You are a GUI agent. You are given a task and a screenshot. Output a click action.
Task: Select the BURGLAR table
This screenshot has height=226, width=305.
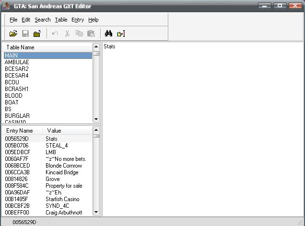48,116
